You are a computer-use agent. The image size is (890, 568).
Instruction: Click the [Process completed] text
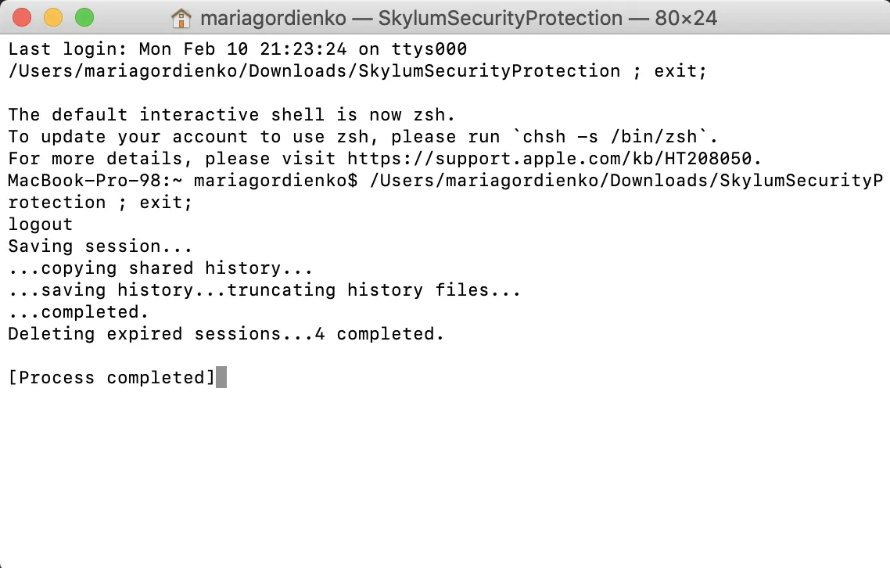pos(111,378)
